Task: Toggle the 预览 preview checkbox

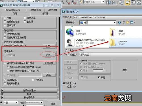Action: [x=99, y=77]
